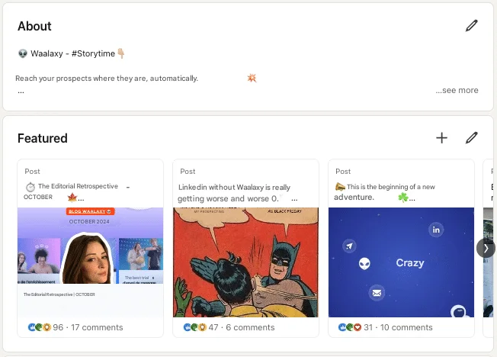
Task: Advance the Featured carousel with the next arrow
Action: click(x=486, y=249)
